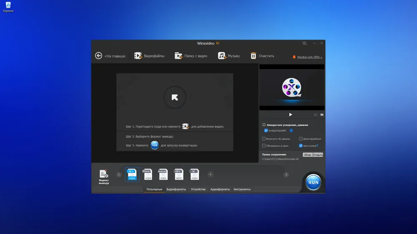Show next format presets with right chevron
This screenshot has height=234, width=417.
pos(286,175)
